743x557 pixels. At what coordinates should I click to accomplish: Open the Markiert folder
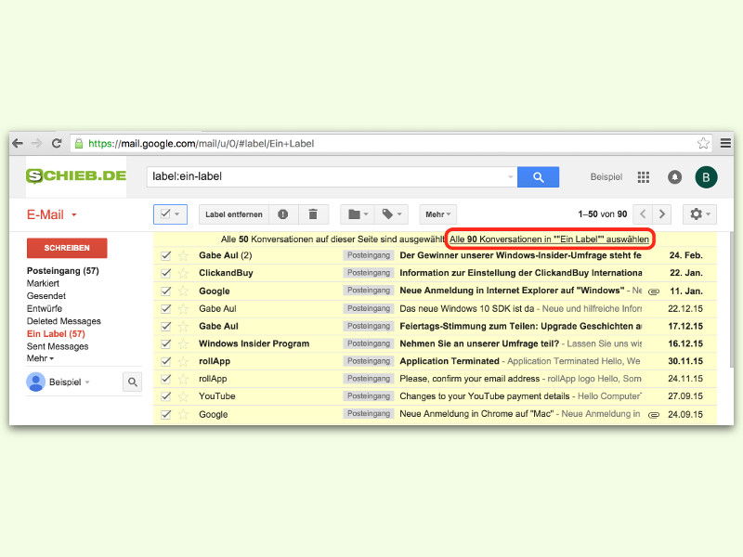(x=43, y=283)
